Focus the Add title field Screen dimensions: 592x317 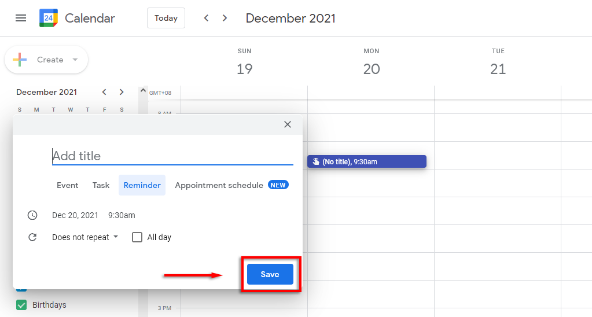(172, 156)
